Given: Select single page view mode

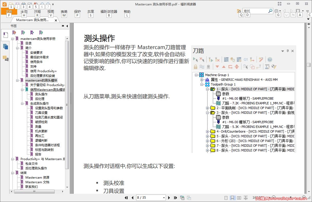Looking at the screenshot, I should tap(226, 198).
